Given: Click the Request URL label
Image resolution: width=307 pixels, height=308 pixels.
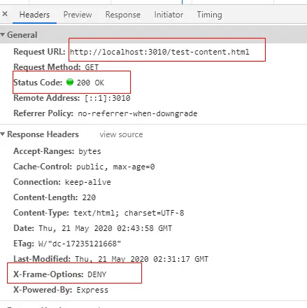Looking at the screenshot, I should (x=39, y=52).
